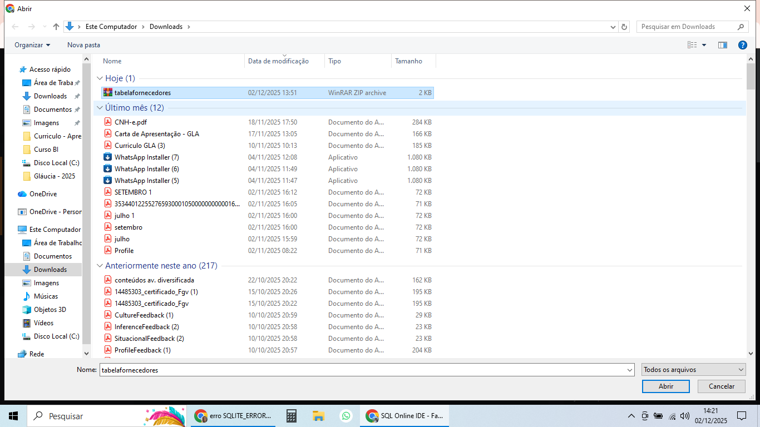Launch Calculator from the taskbar
760x427 pixels.
[x=291, y=416]
